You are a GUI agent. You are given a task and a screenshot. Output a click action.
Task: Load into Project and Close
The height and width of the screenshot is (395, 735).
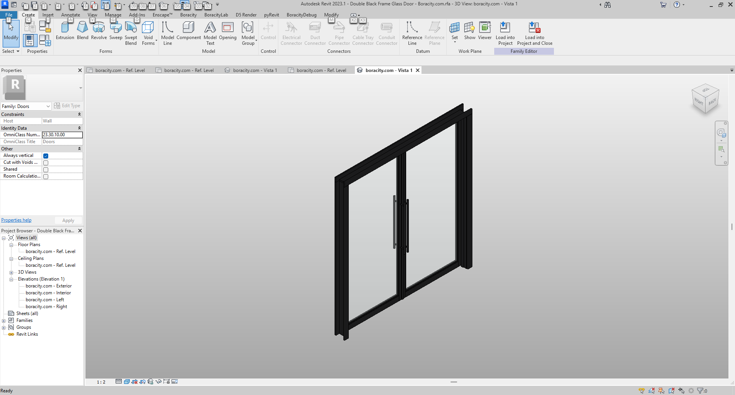click(x=535, y=33)
